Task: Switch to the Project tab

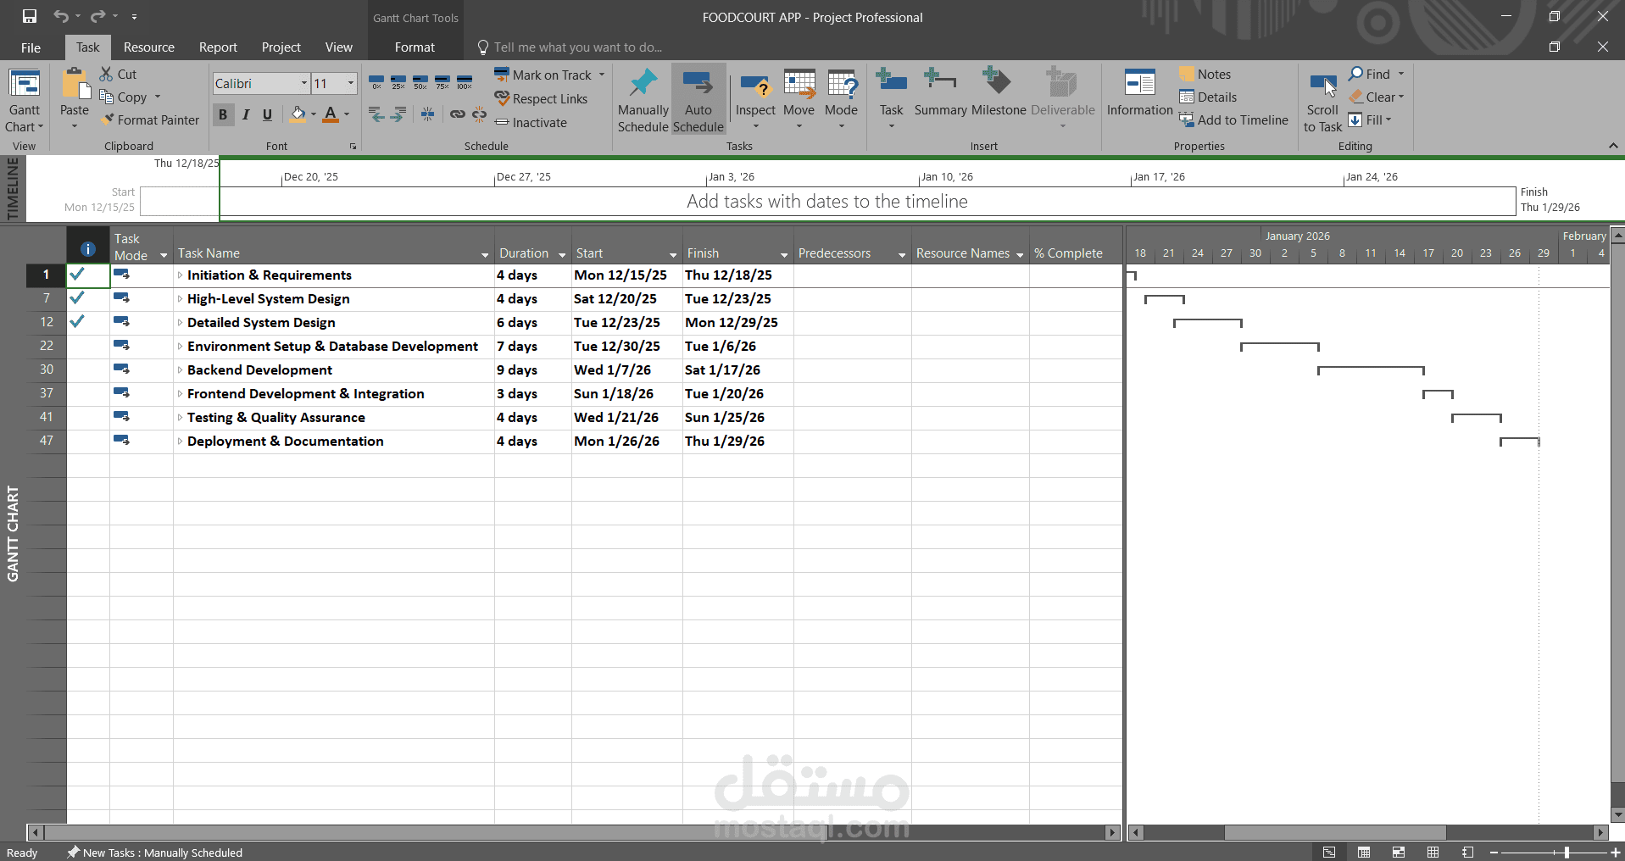Action: 281,47
